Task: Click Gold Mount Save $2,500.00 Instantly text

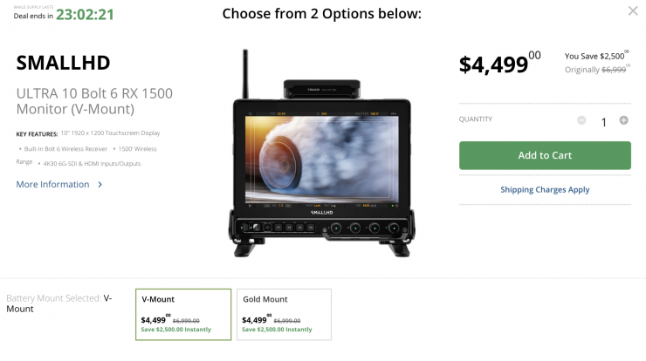Action: (x=277, y=330)
